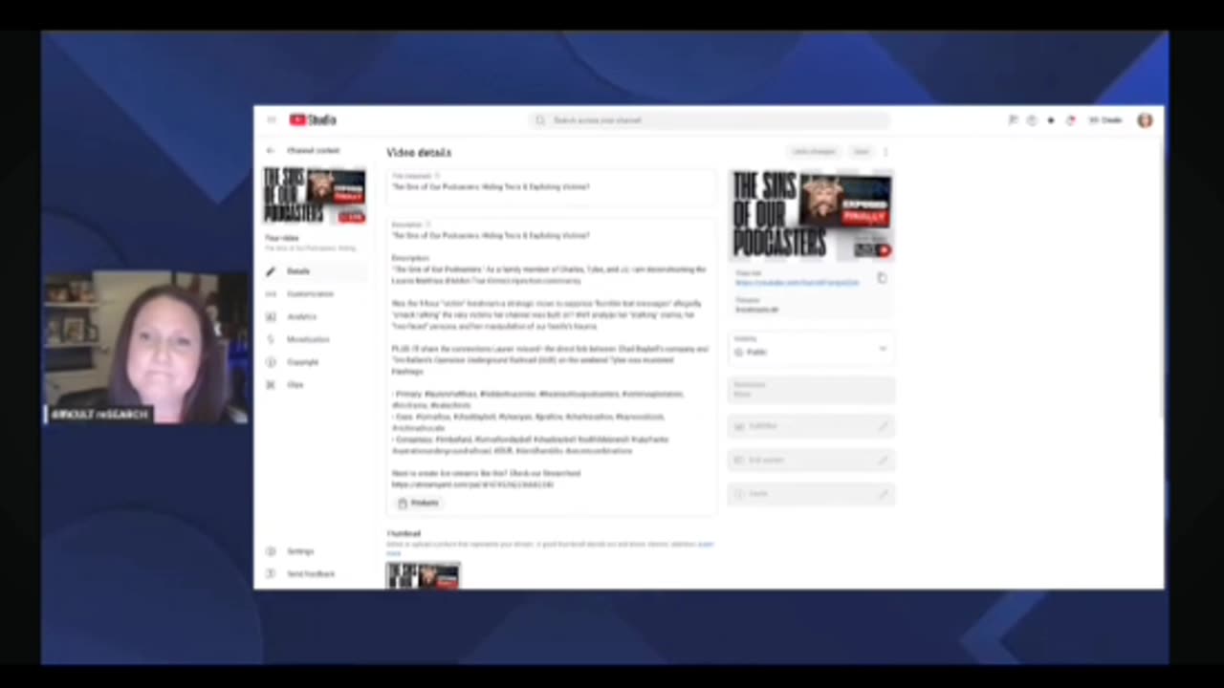Click the Copyright icon in sidebar
The height and width of the screenshot is (688, 1224).
[x=271, y=362]
